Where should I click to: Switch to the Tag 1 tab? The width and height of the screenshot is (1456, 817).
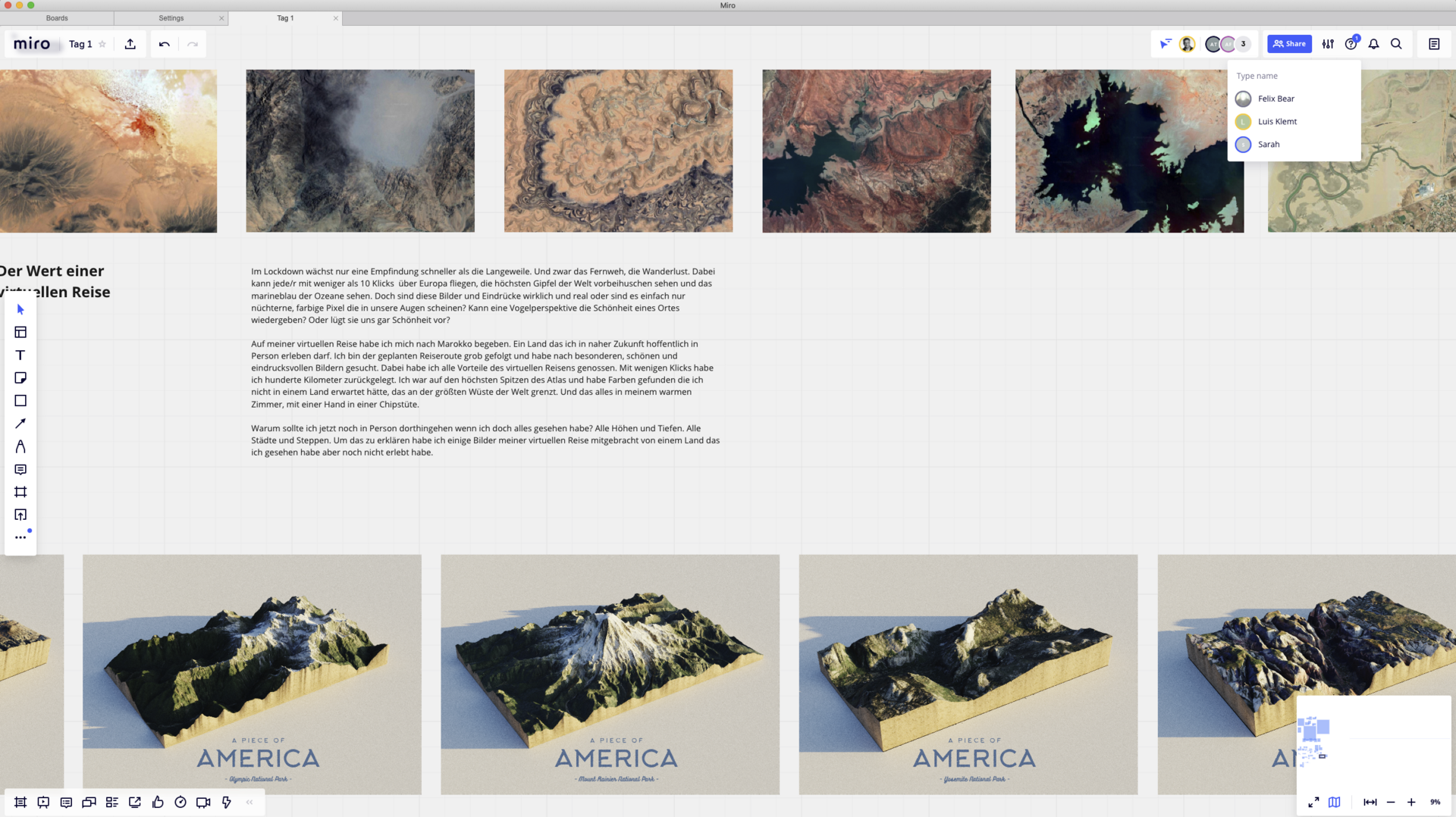coord(285,18)
